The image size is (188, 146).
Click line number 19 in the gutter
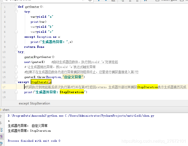tap(4, 97)
